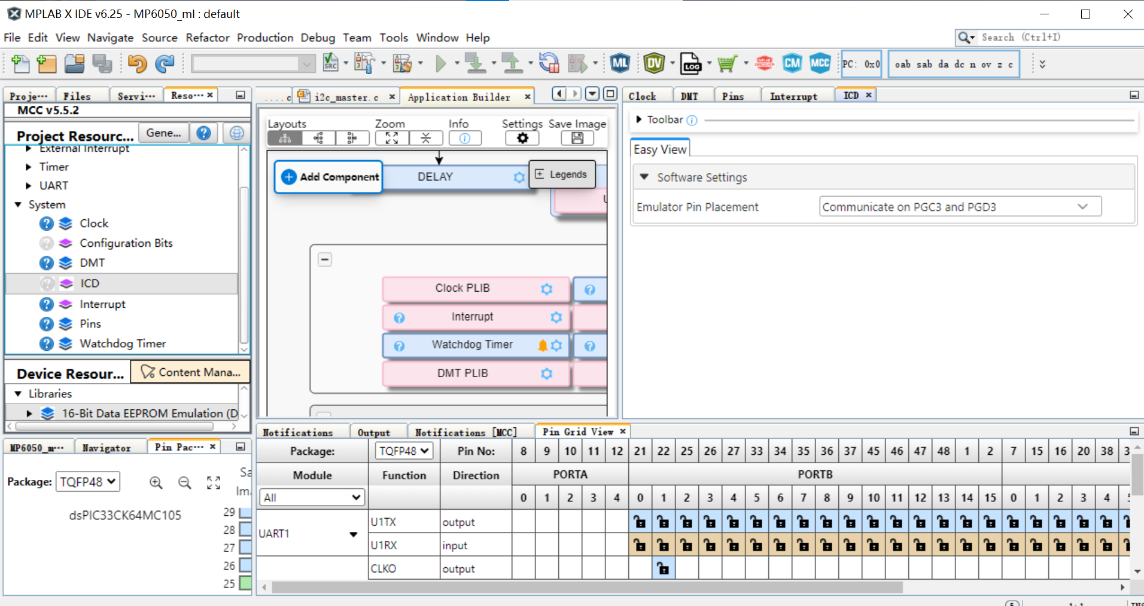Expand the Toolbar section in ICD panel
This screenshot has height=606, width=1144.
tap(639, 120)
